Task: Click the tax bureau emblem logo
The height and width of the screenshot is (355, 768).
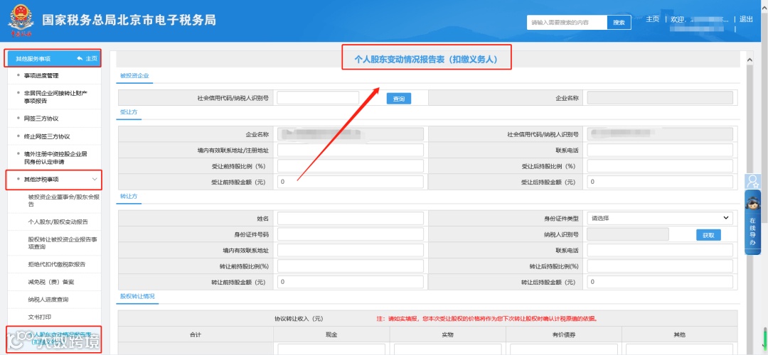Action: 20,21
